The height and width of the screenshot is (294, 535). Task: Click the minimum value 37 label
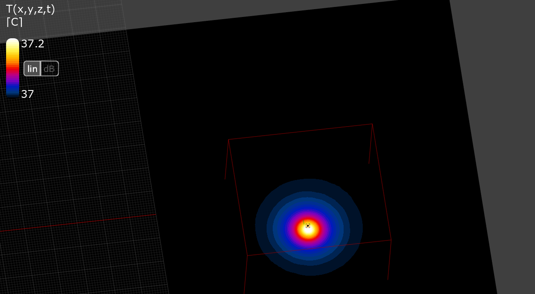[27, 94]
